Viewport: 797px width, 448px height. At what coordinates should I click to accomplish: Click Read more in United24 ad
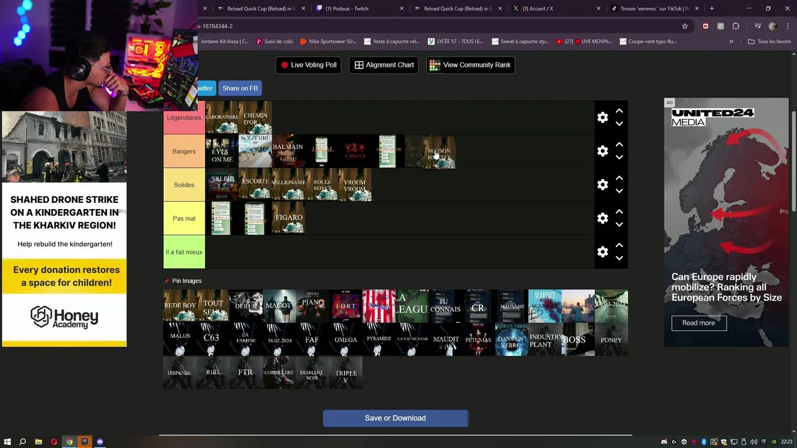[699, 323]
